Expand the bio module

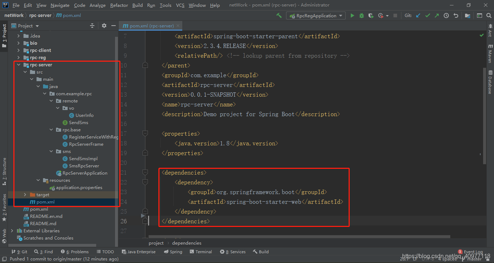pos(18,43)
